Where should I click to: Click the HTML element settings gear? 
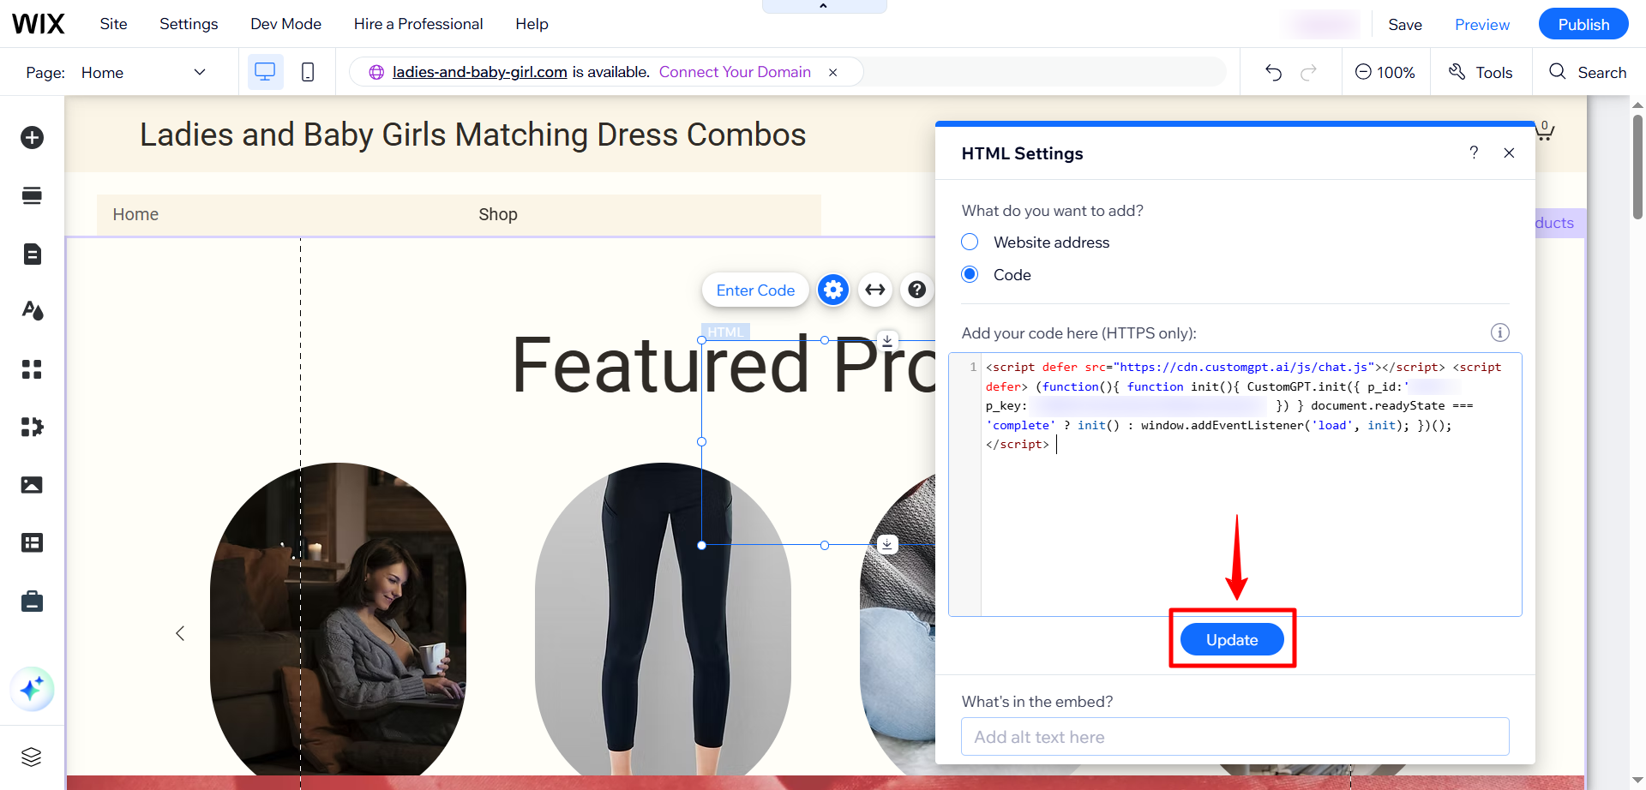pyautogui.click(x=832, y=290)
